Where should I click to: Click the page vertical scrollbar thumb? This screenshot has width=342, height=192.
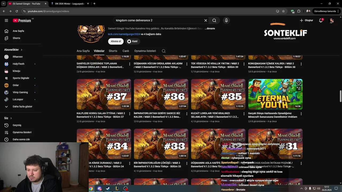pos(341,96)
